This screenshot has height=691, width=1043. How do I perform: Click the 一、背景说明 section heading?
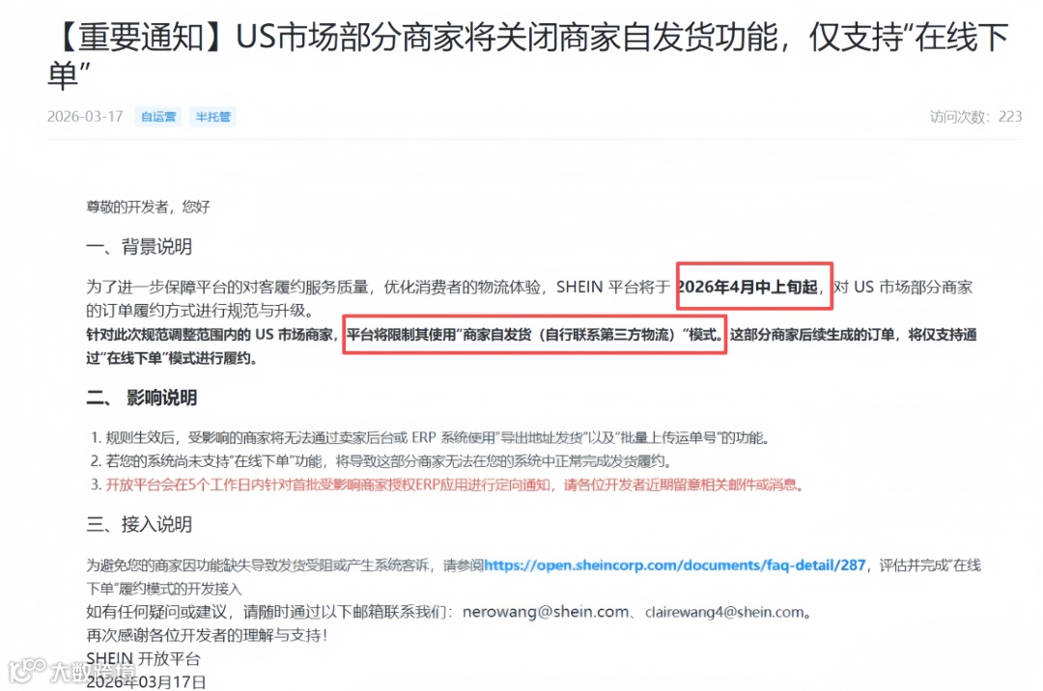click(x=139, y=247)
